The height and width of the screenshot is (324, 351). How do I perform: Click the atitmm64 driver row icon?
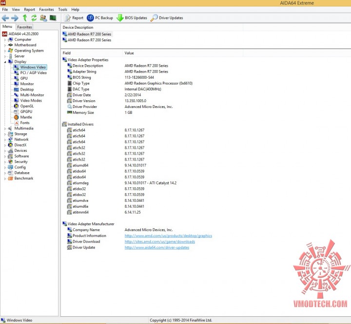(x=70, y=212)
